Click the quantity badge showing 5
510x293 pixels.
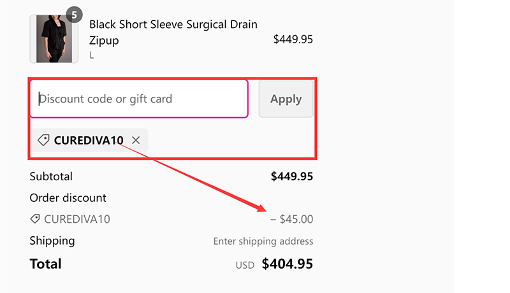[x=75, y=15]
